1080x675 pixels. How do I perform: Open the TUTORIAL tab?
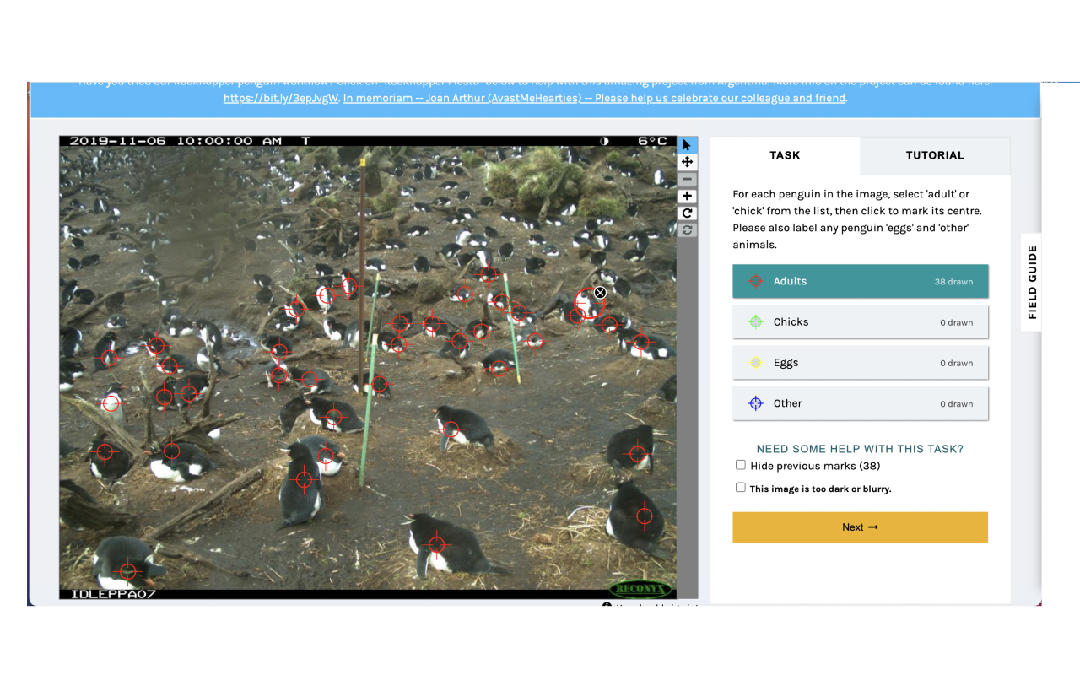935,155
